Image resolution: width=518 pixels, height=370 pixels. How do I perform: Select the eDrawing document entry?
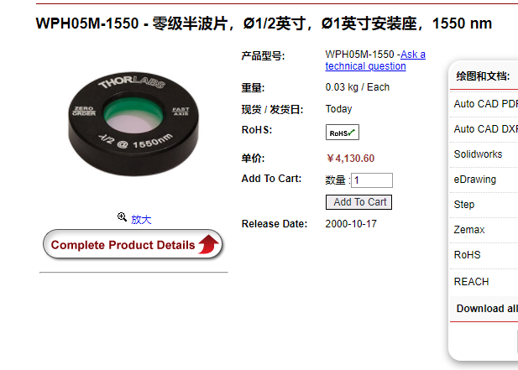(474, 180)
